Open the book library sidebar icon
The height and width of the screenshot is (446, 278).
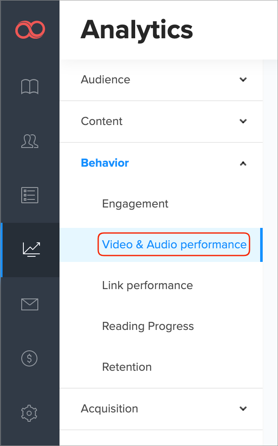pos(30,87)
